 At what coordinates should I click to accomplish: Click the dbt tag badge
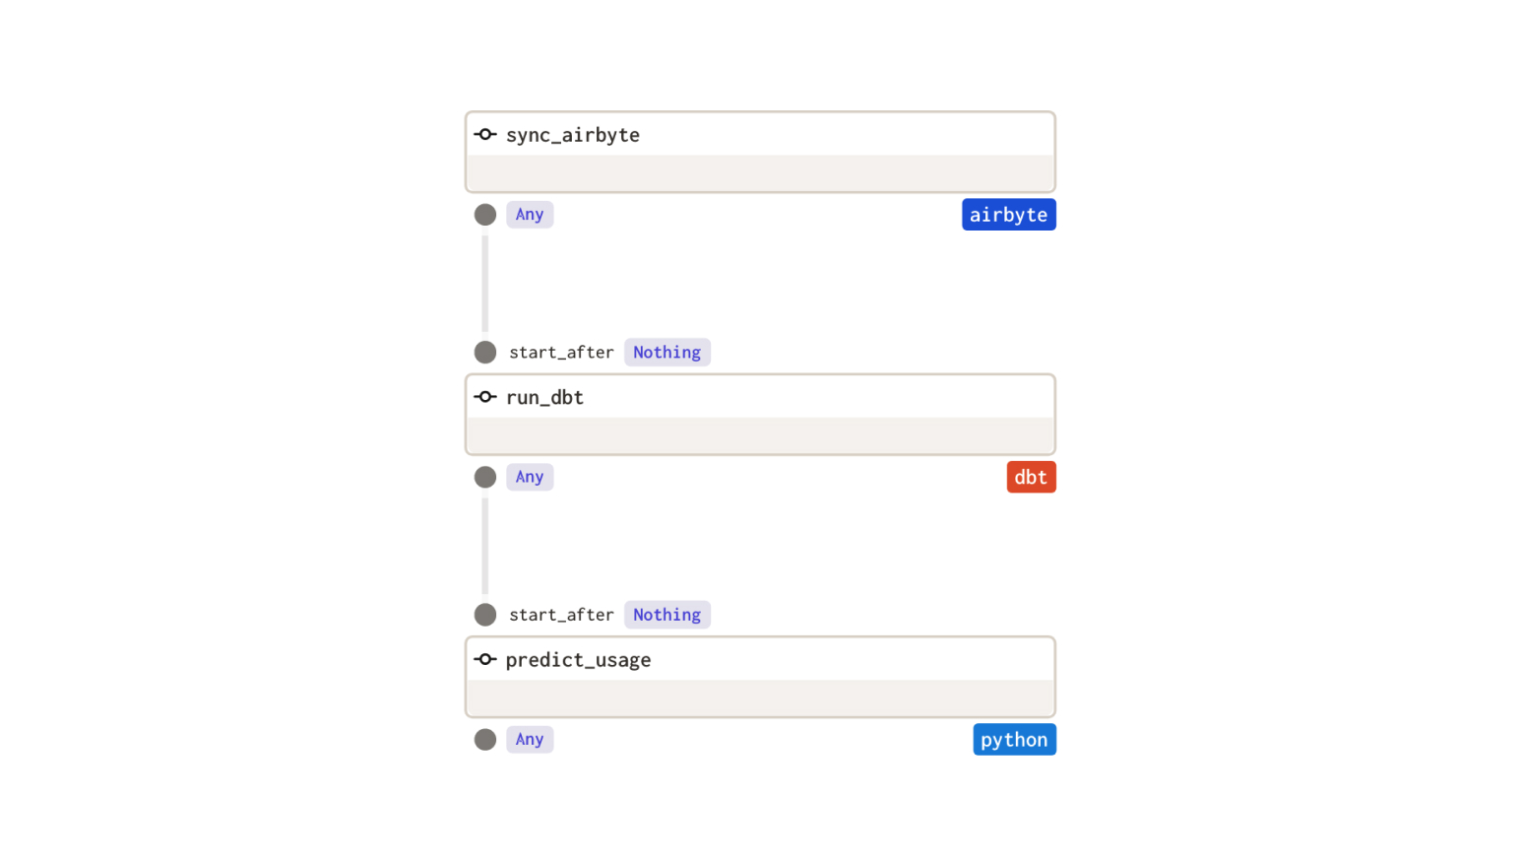(1031, 477)
